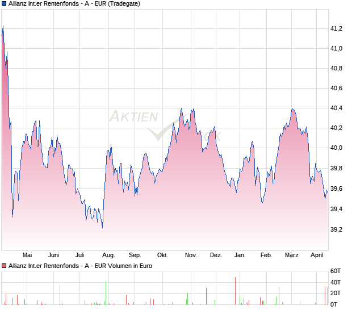This screenshot has width=352, height=310.
Task: Select the März month label
Action: coord(291,255)
